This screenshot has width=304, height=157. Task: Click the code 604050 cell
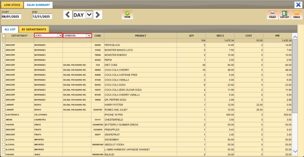(x=98, y=45)
